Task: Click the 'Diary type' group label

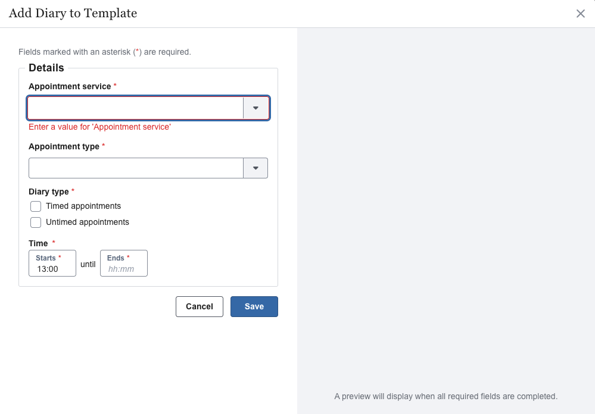Action: pos(49,192)
